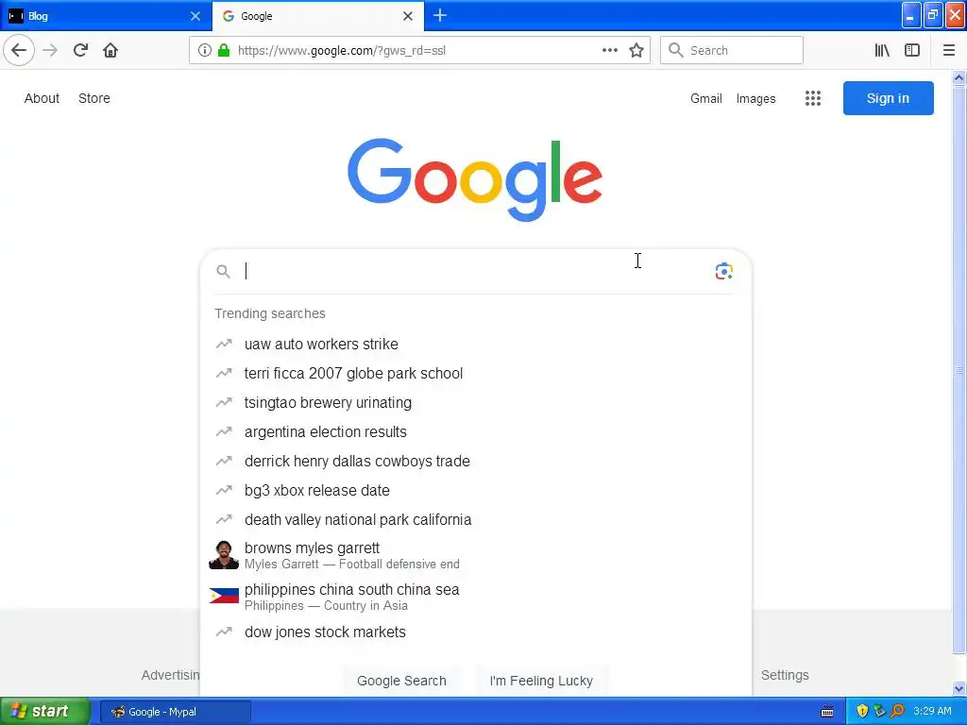Search by image with camera lens icon

click(x=724, y=271)
